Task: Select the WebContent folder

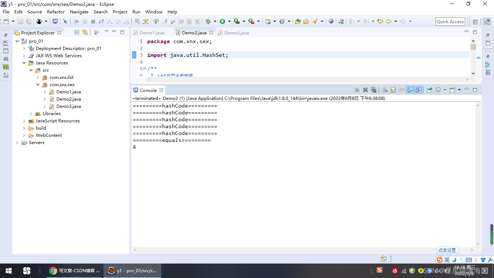Action: click(49, 135)
